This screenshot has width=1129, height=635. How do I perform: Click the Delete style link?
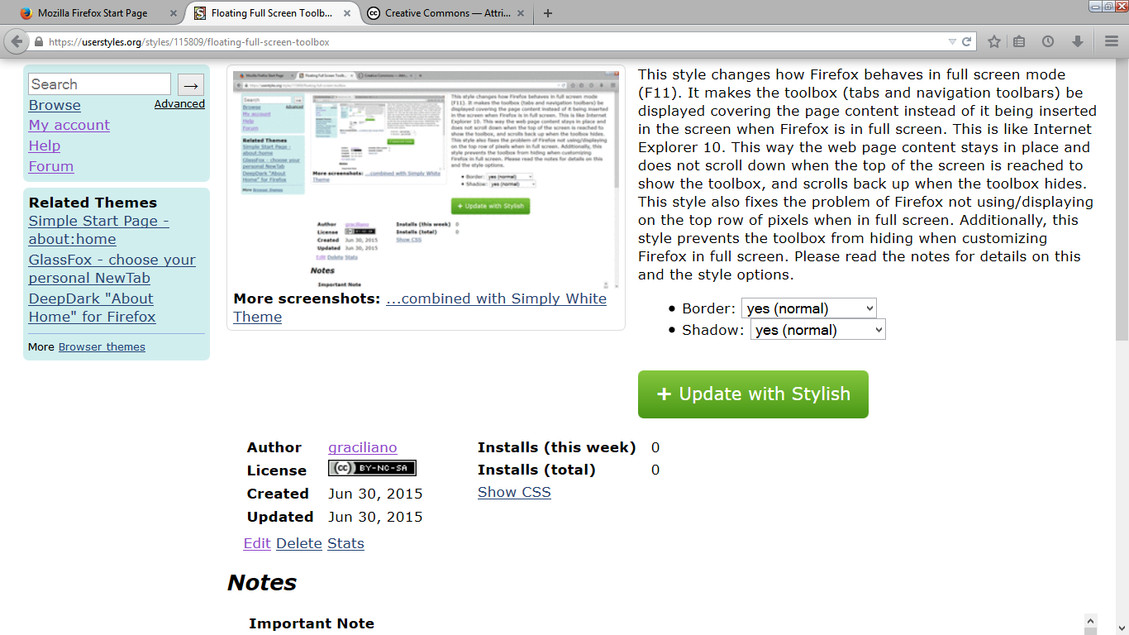pyautogui.click(x=299, y=543)
